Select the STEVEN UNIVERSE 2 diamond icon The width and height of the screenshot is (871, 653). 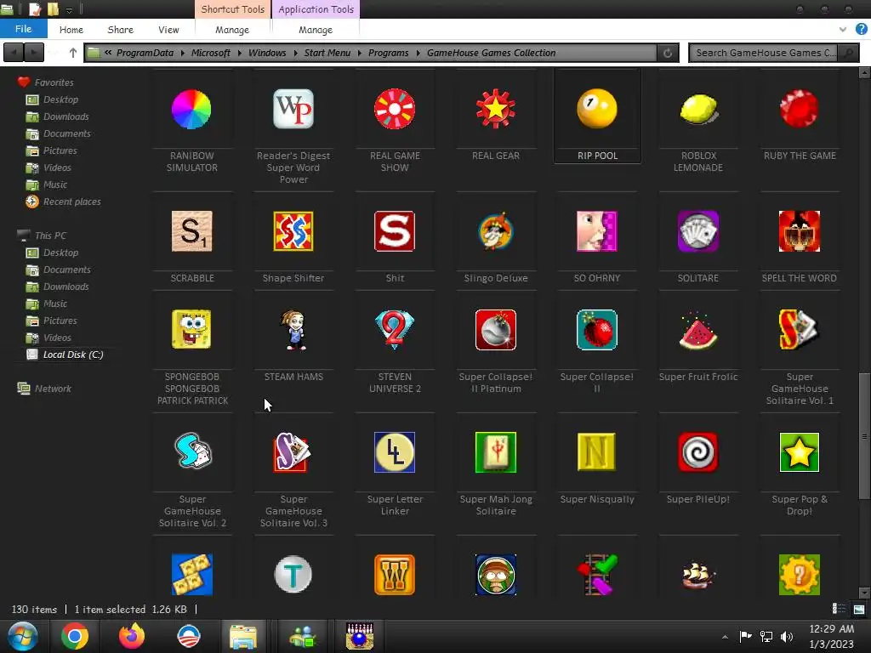click(395, 330)
